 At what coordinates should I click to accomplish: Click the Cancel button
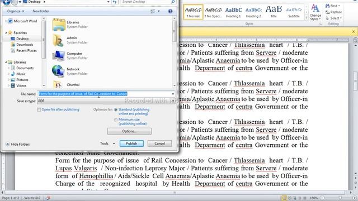click(159, 143)
